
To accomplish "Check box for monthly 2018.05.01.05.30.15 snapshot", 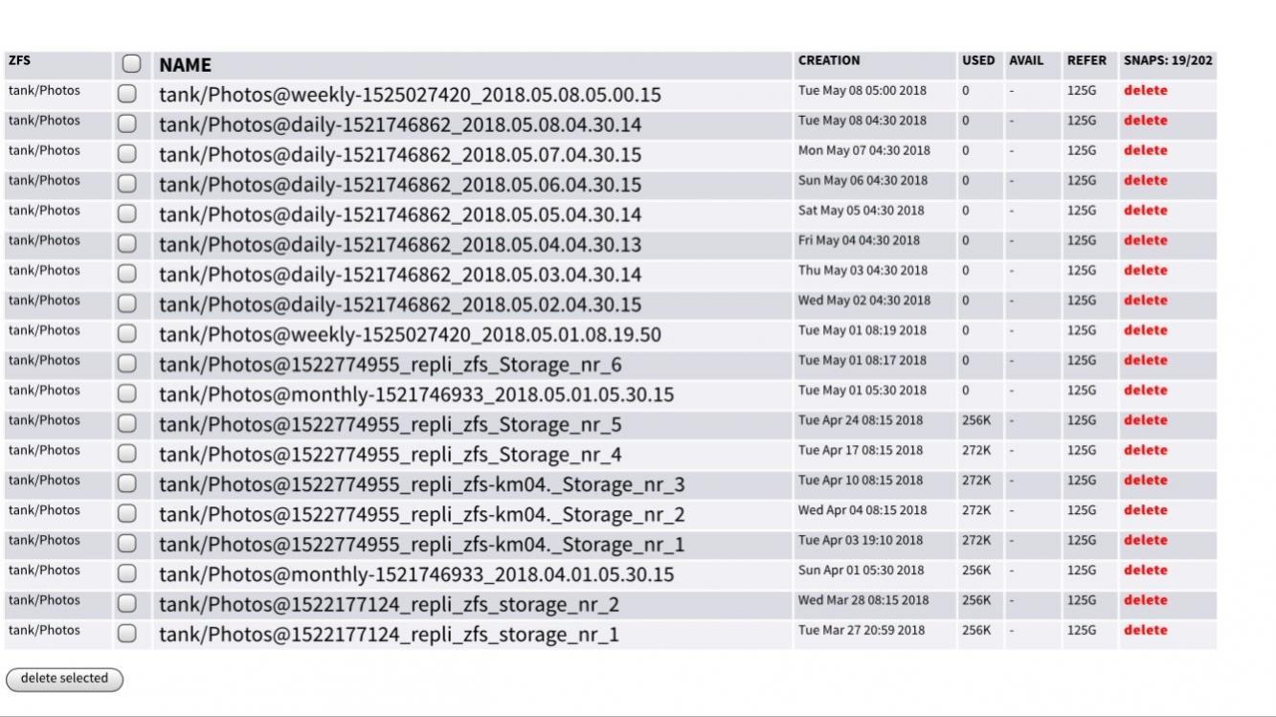I will coord(127,393).
